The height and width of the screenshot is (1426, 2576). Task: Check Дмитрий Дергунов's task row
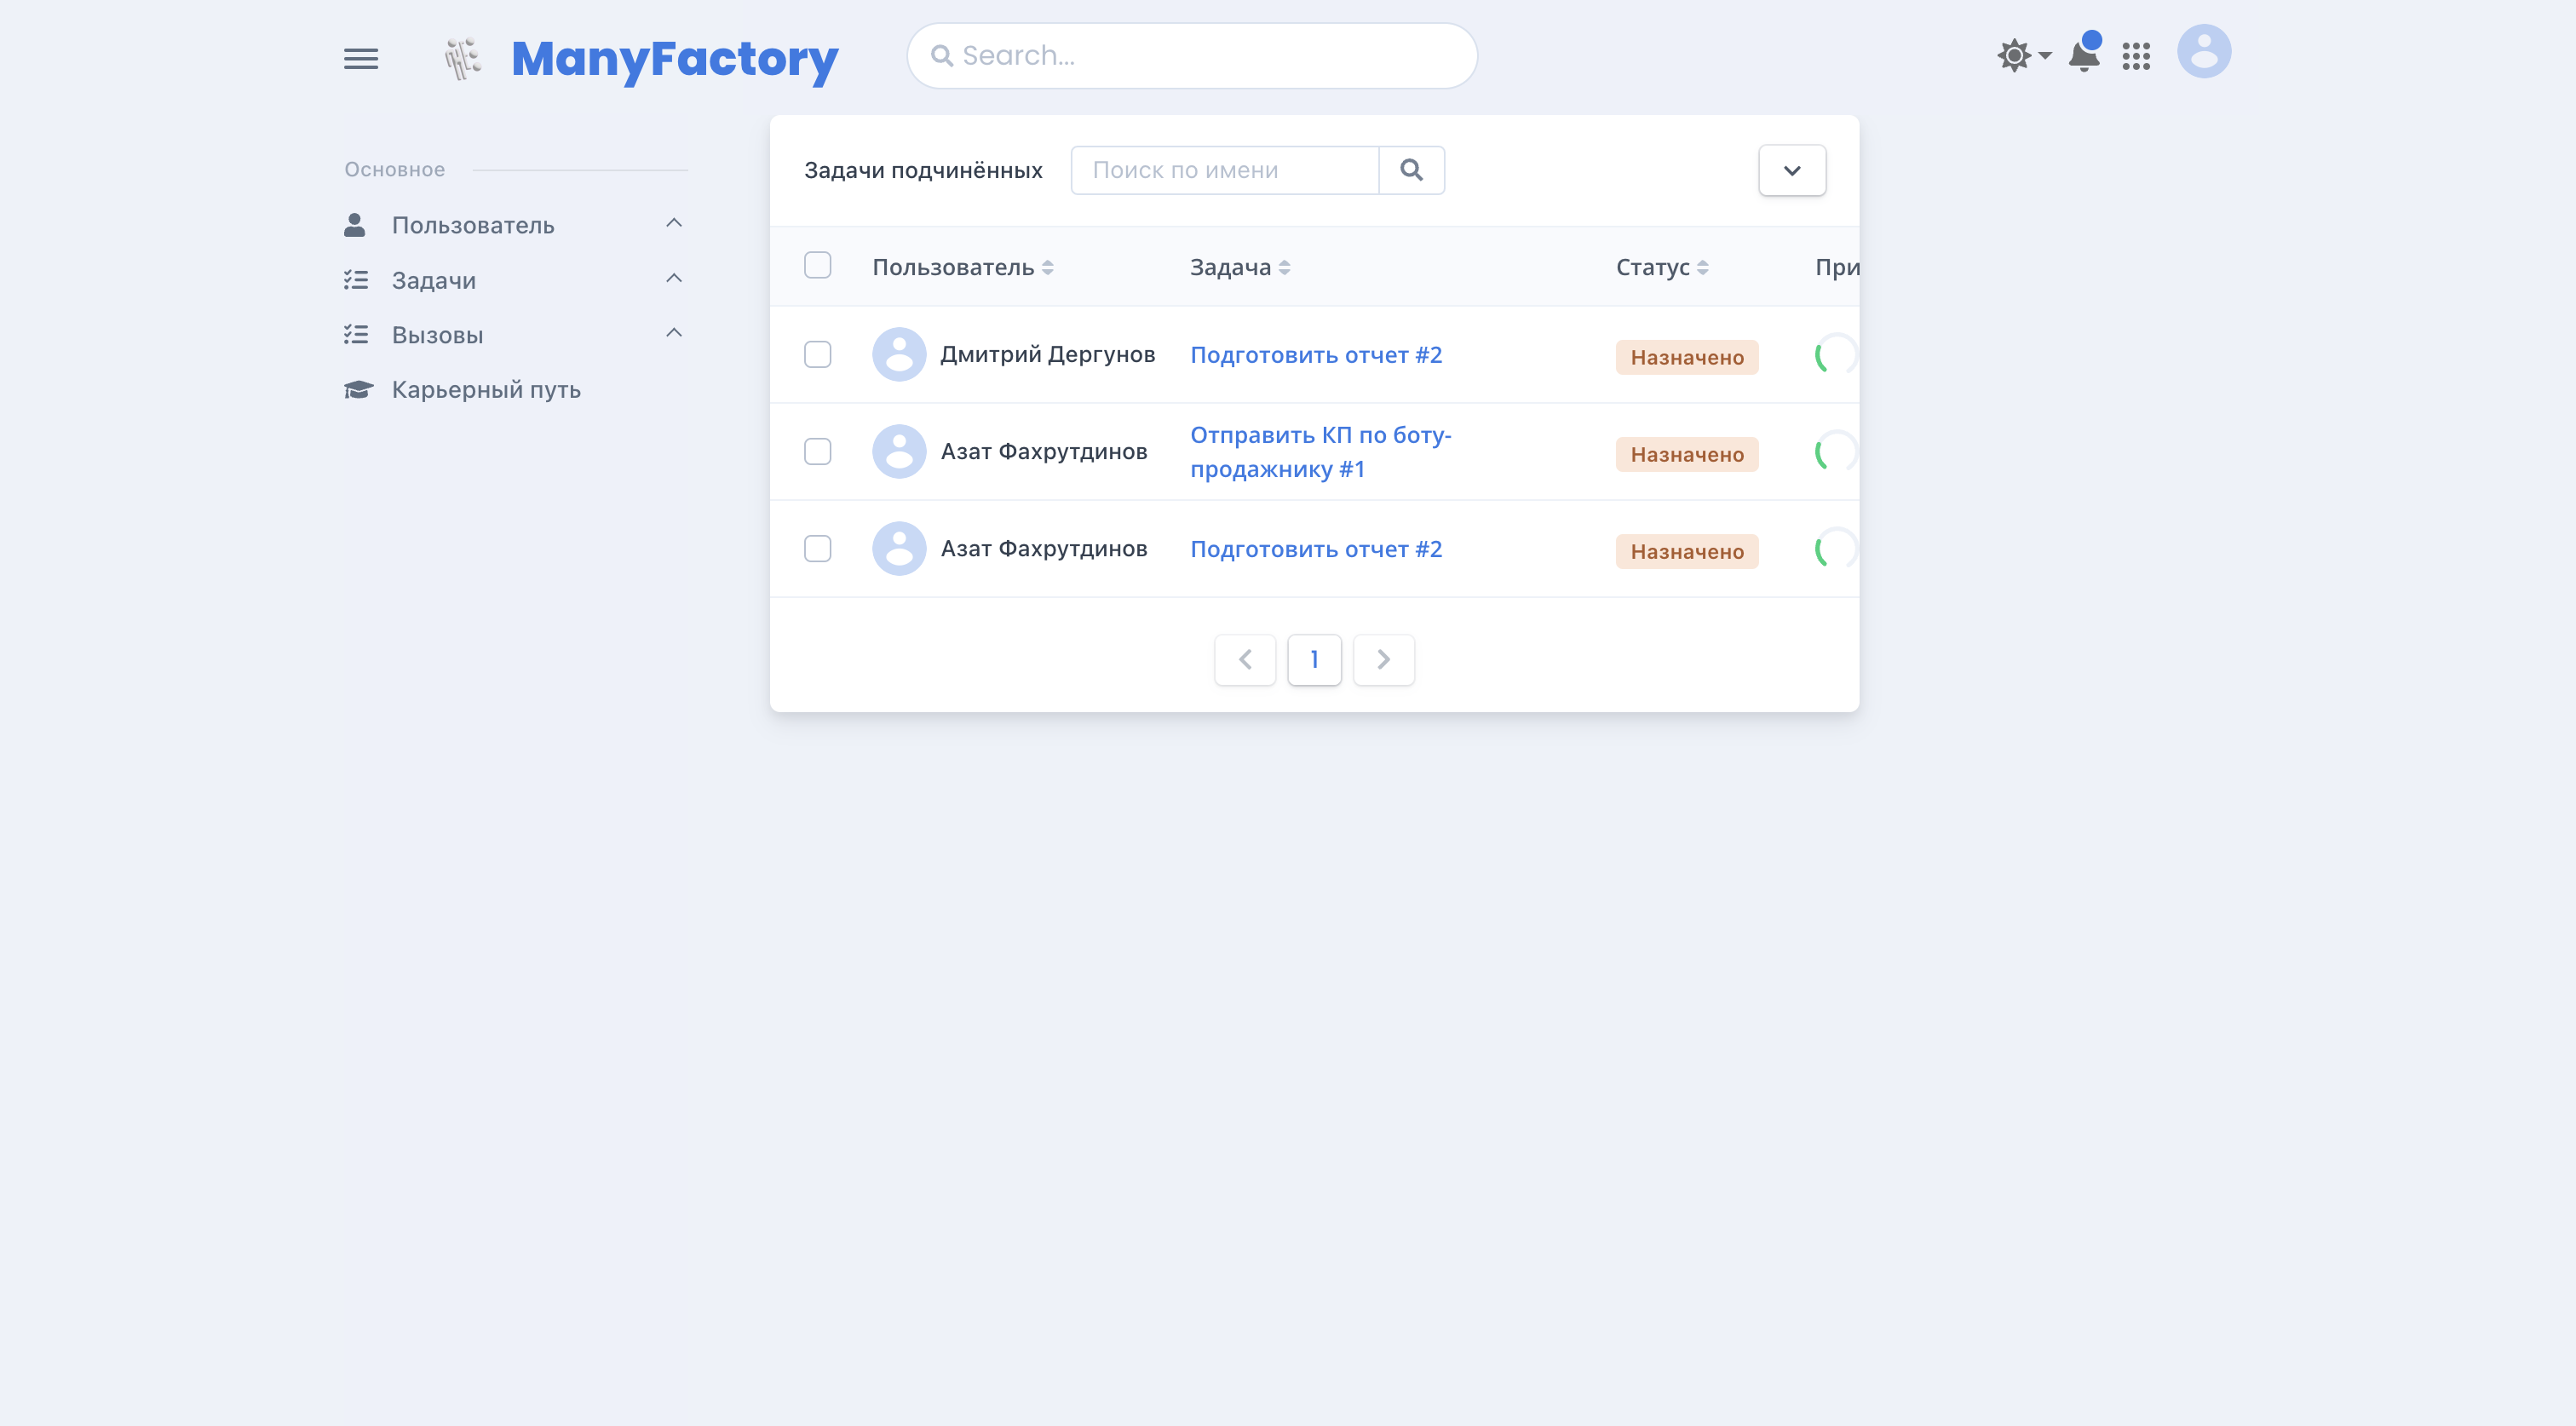(818, 354)
